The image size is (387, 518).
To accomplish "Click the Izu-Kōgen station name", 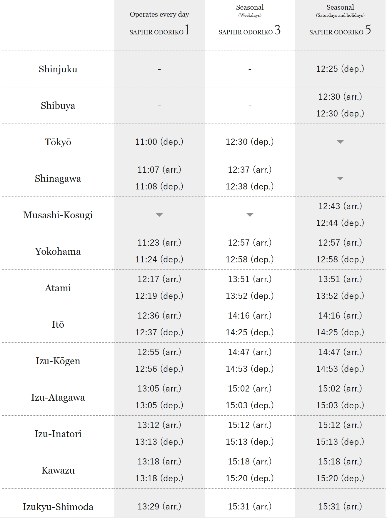I will click(x=58, y=361).
